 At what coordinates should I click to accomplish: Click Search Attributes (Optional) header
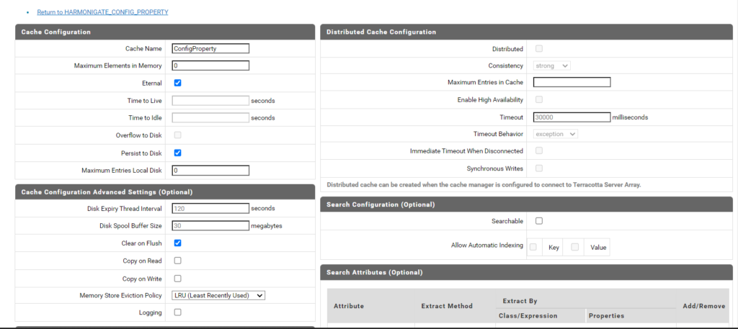pos(526,272)
